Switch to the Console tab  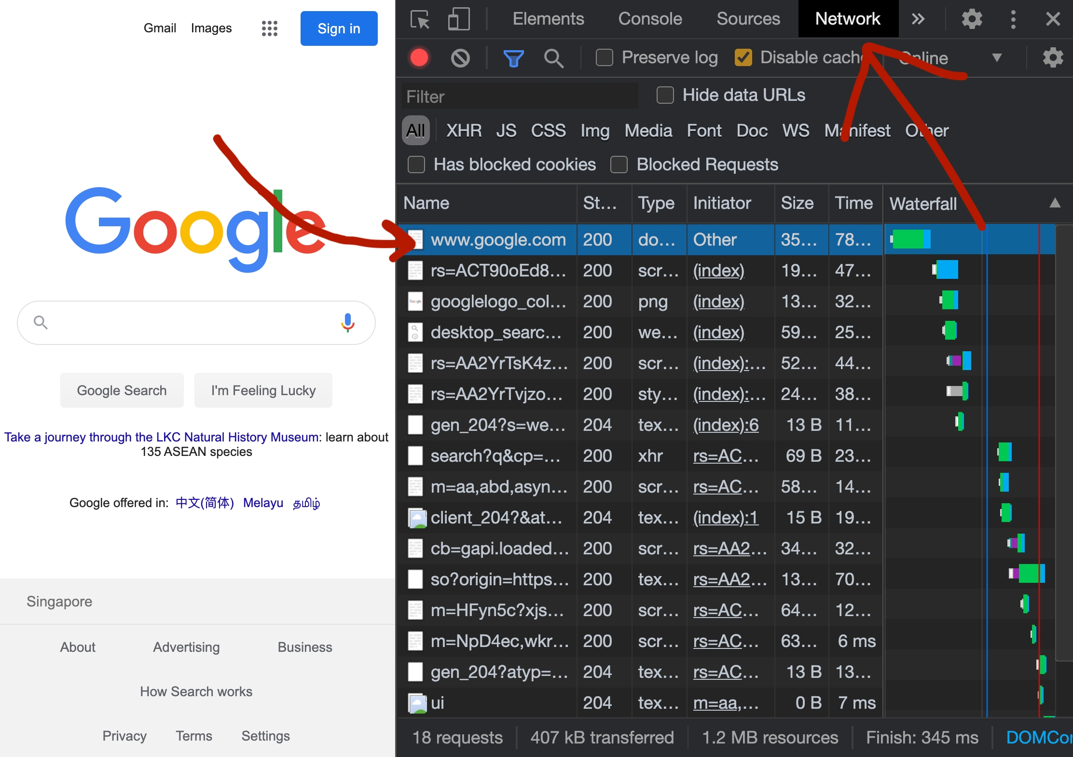tap(650, 19)
